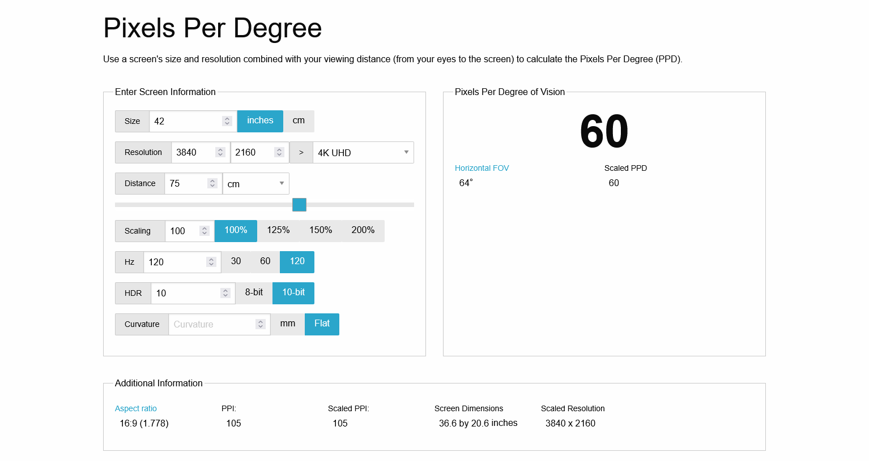This screenshot has height=461, width=869.
Task: Select the 100% scaling preset
Action: coord(236,231)
